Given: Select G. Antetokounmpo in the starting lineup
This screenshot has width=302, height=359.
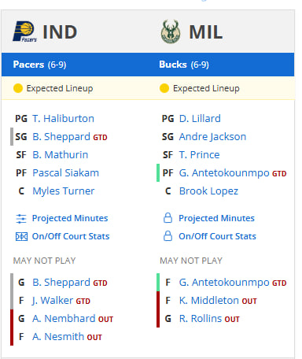Looking at the screenshot, I should [224, 173].
